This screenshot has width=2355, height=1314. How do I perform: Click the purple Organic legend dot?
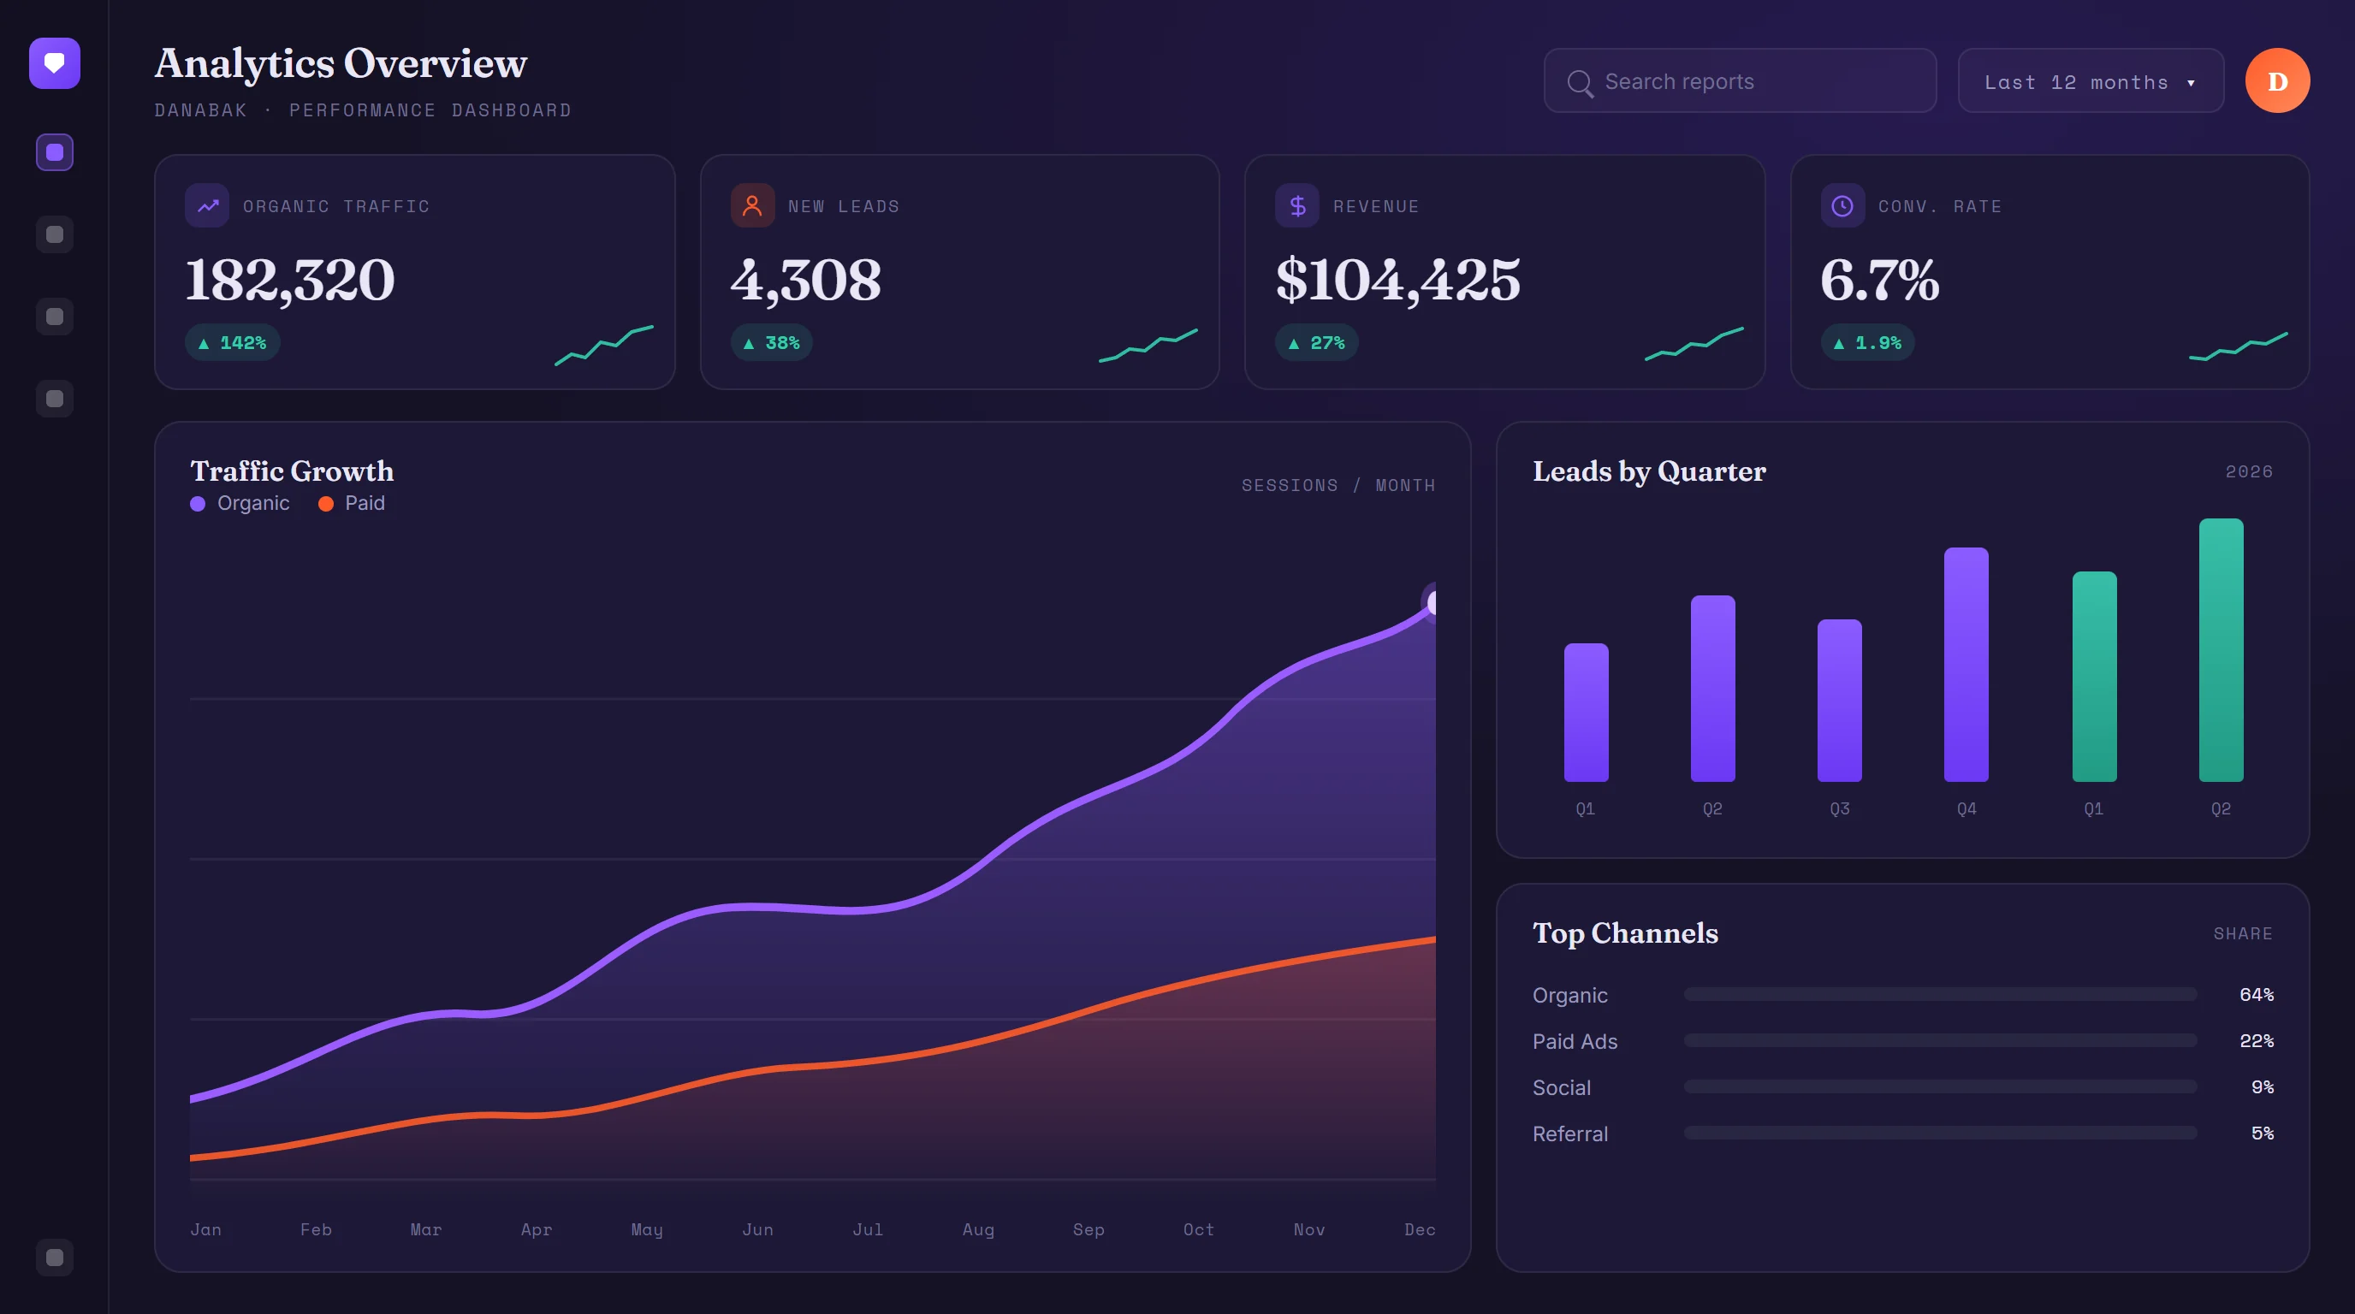click(198, 505)
